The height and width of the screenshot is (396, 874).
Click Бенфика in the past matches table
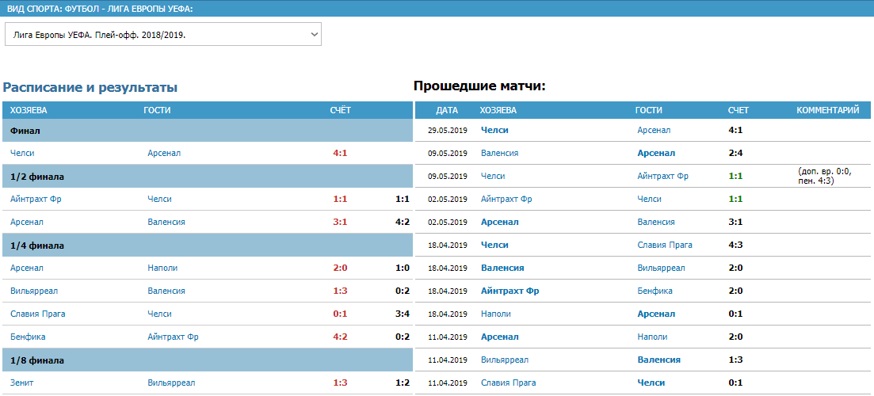[655, 291]
